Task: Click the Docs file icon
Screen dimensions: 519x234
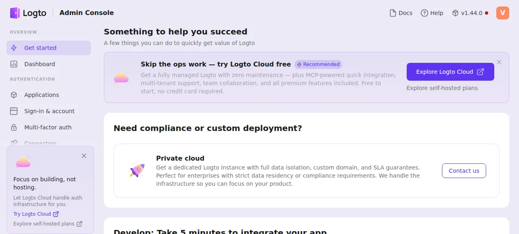Action: pyautogui.click(x=392, y=13)
